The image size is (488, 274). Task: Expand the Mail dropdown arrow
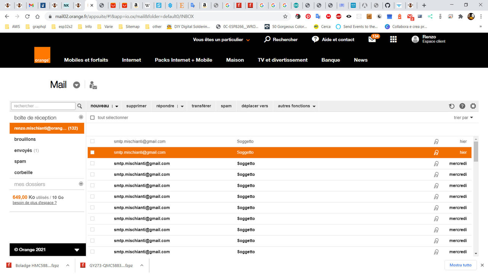pyautogui.click(x=77, y=85)
